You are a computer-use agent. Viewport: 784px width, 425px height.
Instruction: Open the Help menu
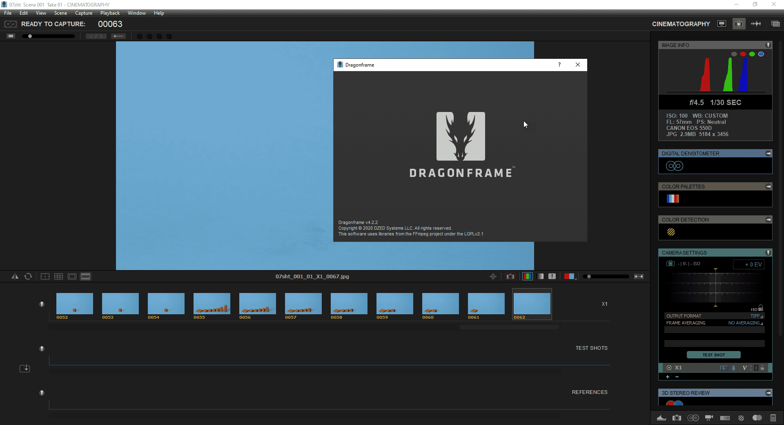coord(159,13)
